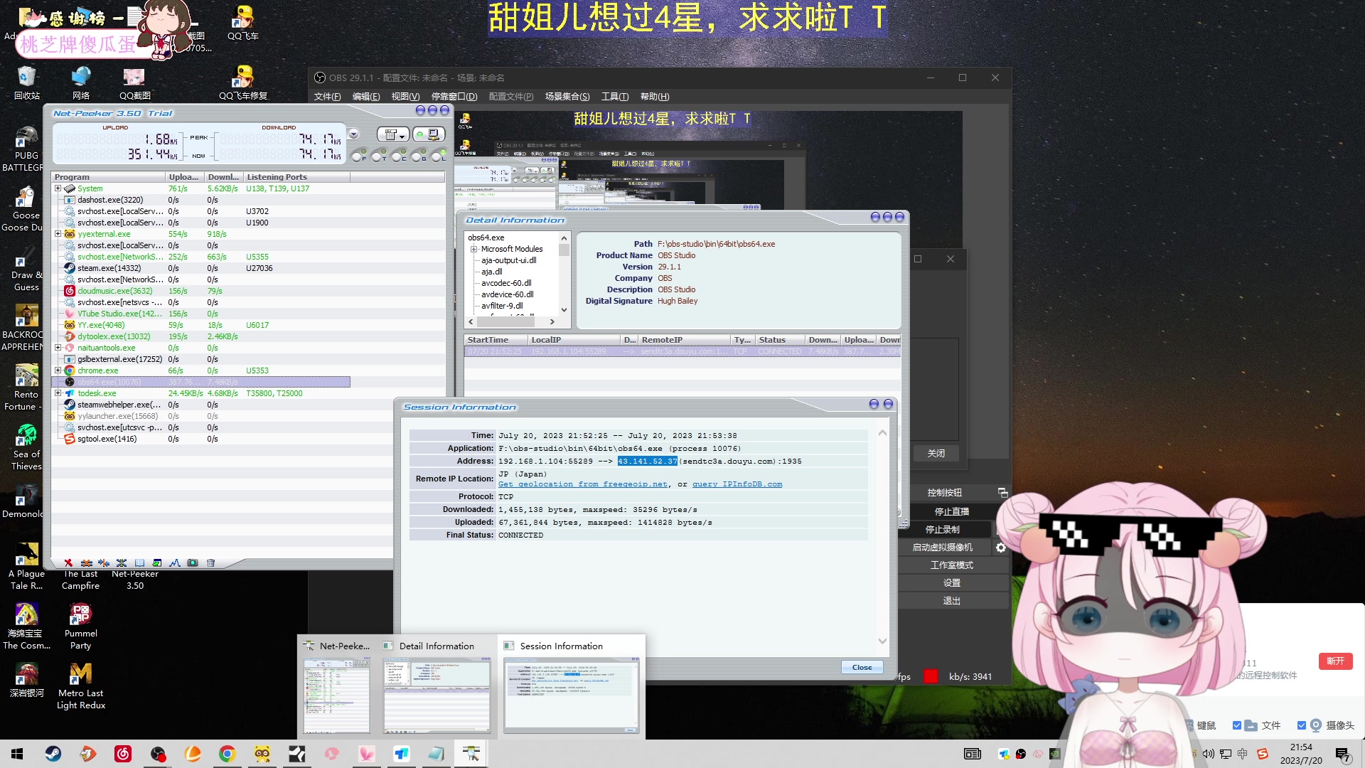Expand the chrome.exe tree node
This screenshot has height=768, width=1365.
tap(58, 370)
